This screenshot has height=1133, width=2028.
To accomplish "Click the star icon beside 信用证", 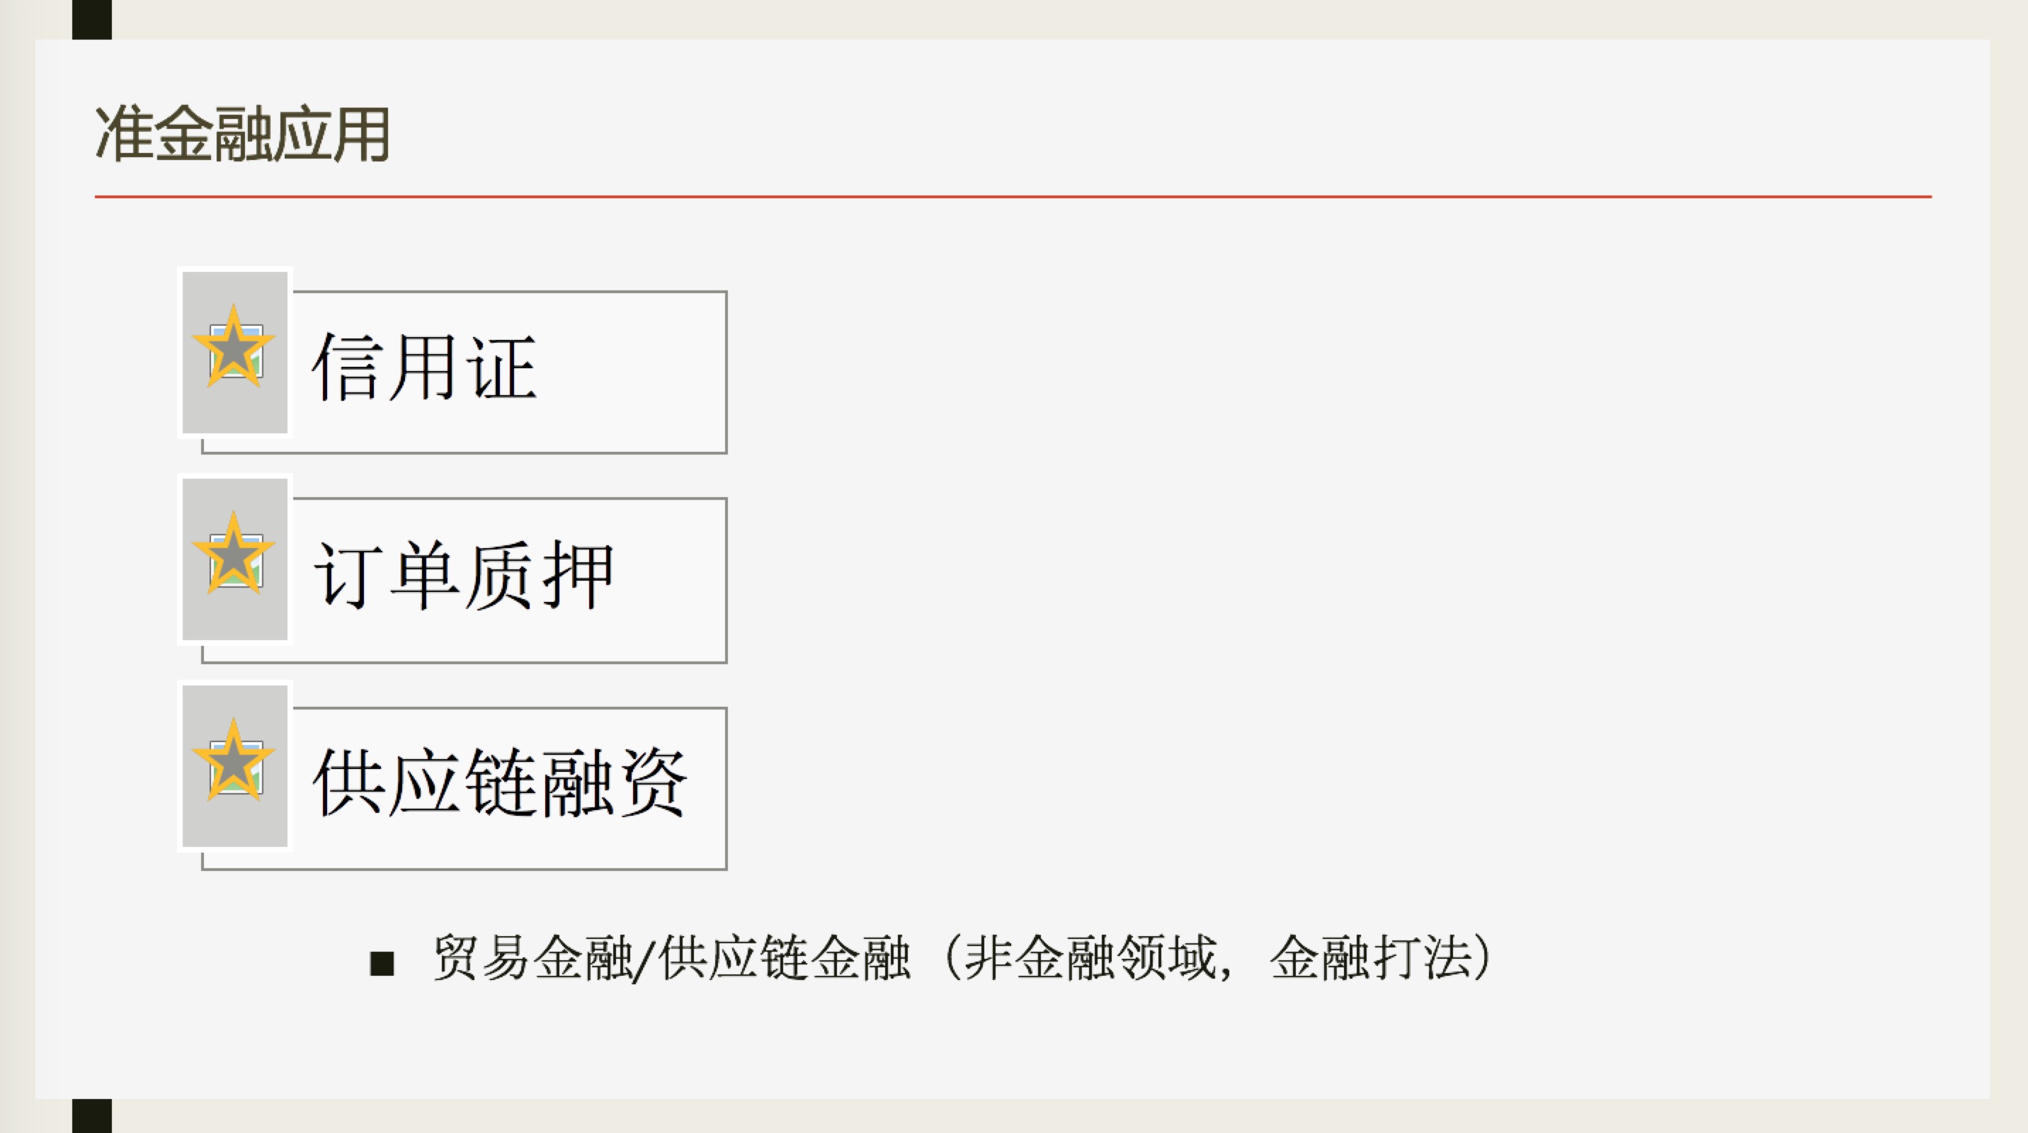I will tap(233, 347).
